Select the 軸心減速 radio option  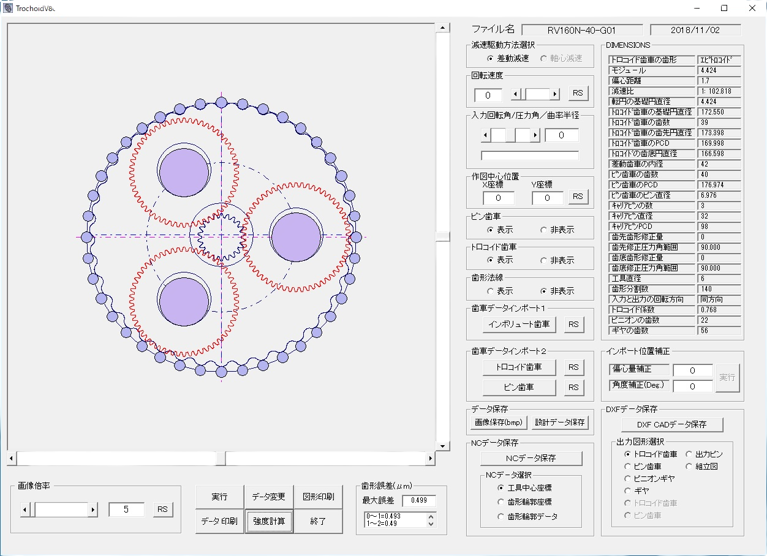click(x=545, y=58)
